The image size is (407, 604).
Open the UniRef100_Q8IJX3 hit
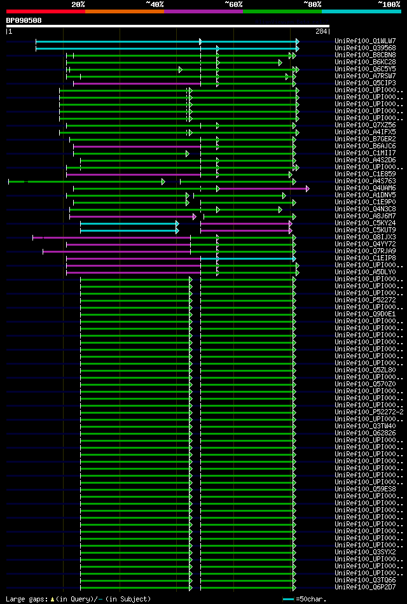[365, 237]
